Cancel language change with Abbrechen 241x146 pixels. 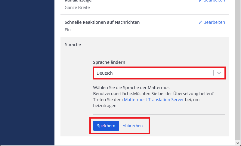tap(133, 126)
